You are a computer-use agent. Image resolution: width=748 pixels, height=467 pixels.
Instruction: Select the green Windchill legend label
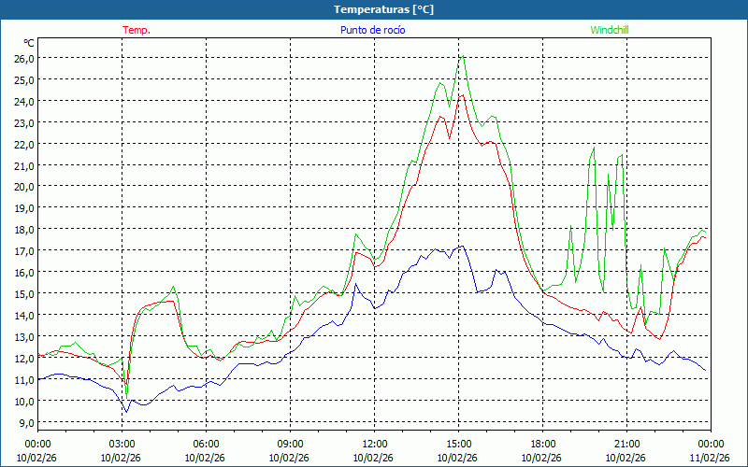(609, 30)
